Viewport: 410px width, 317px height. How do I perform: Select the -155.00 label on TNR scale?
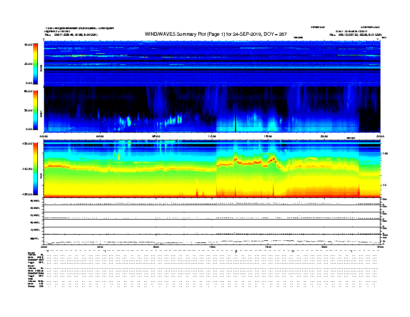coord(28,194)
